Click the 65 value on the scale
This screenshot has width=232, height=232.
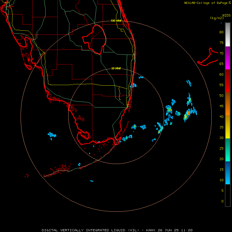click(x=221, y=64)
